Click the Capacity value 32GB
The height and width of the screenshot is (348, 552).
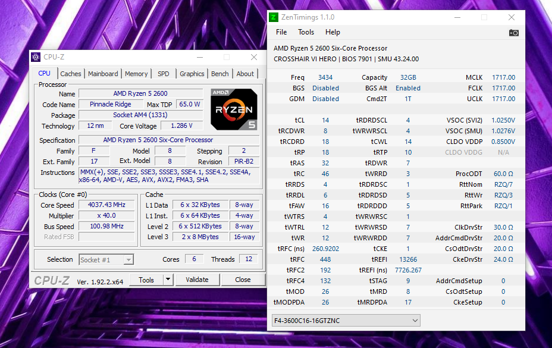408,77
